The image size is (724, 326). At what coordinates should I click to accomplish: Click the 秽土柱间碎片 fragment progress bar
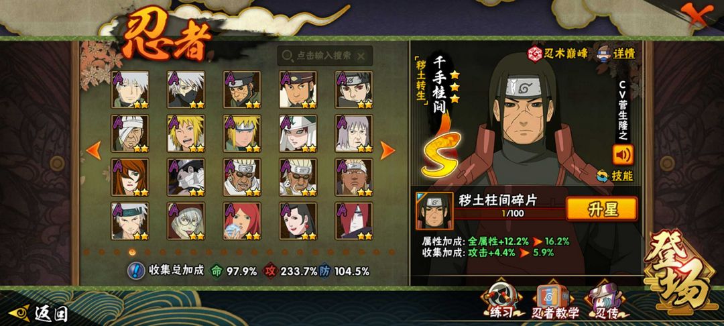point(509,214)
